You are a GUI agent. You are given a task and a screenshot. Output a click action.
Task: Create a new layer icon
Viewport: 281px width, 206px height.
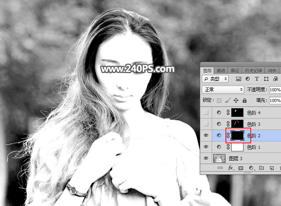coord(272,168)
